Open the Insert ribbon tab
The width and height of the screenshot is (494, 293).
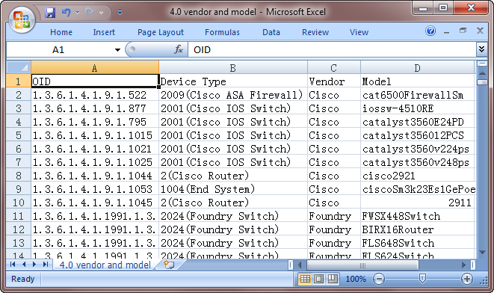(104, 32)
